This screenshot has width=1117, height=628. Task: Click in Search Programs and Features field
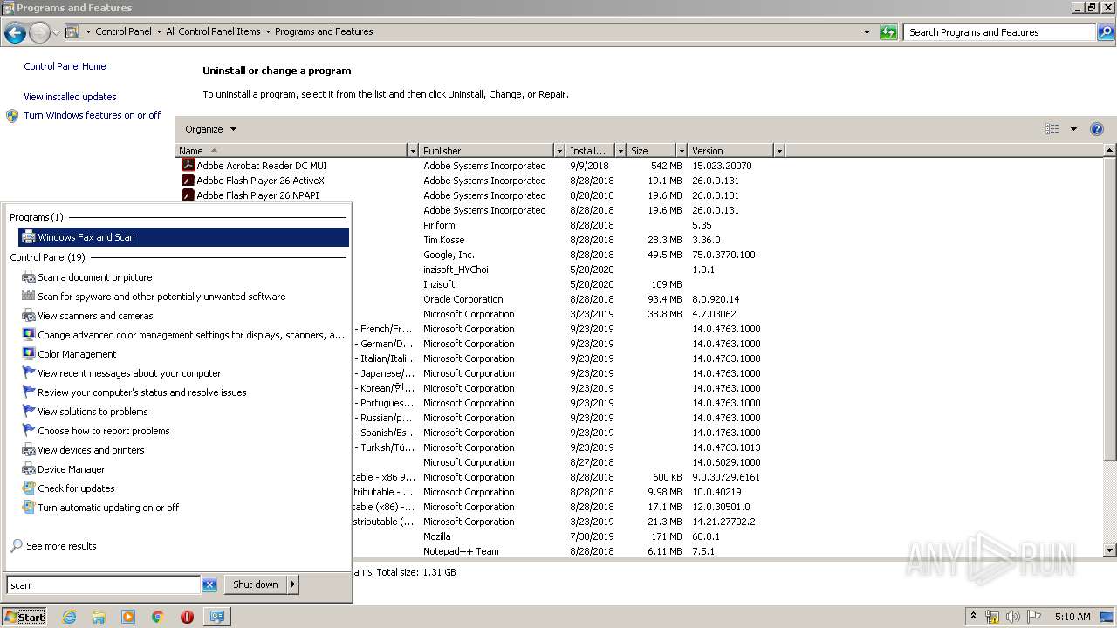(x=999, y=32)
